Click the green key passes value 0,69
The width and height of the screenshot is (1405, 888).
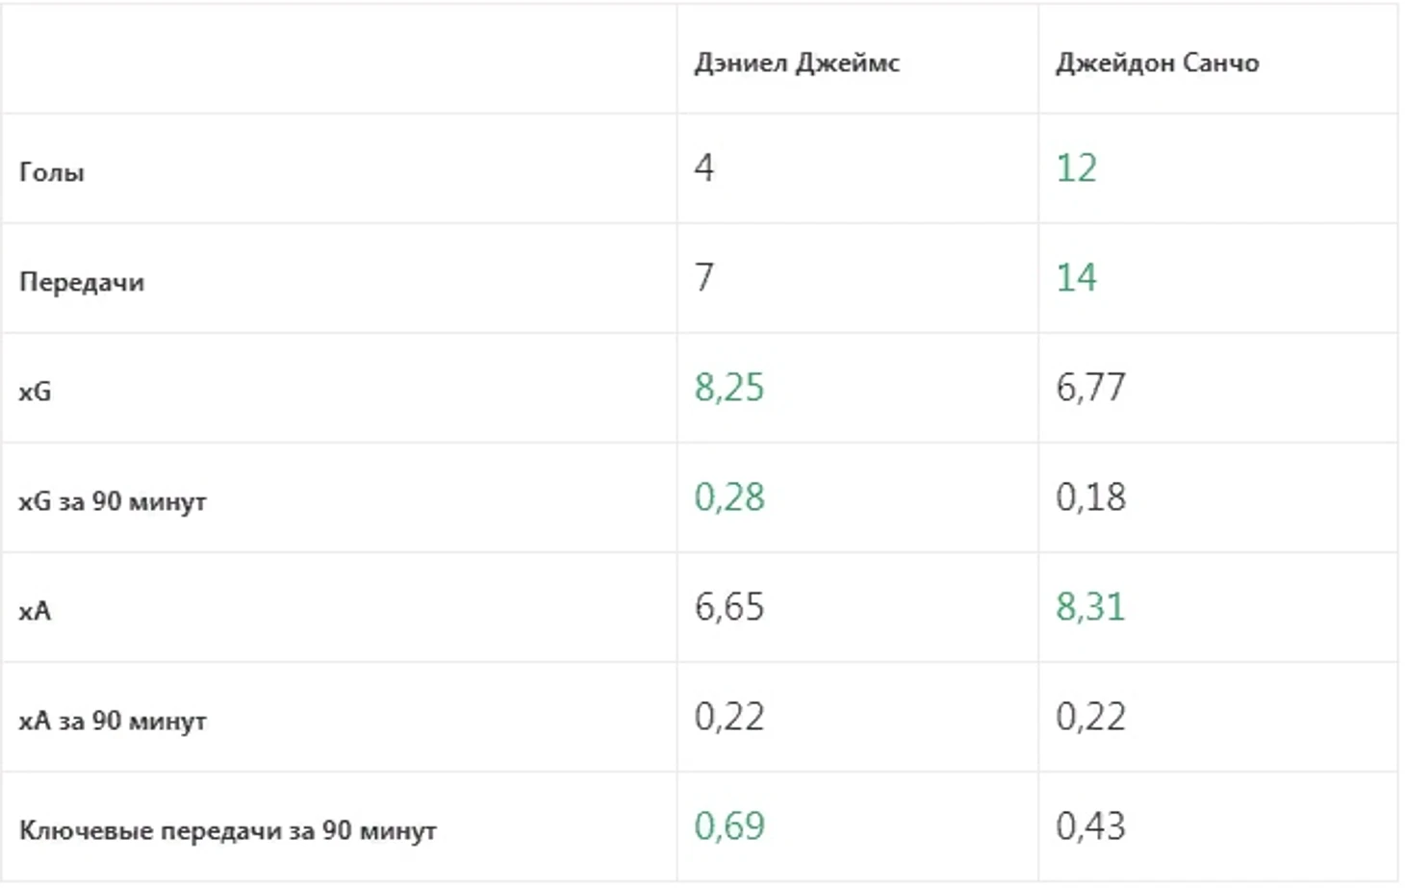click(729, 826)
